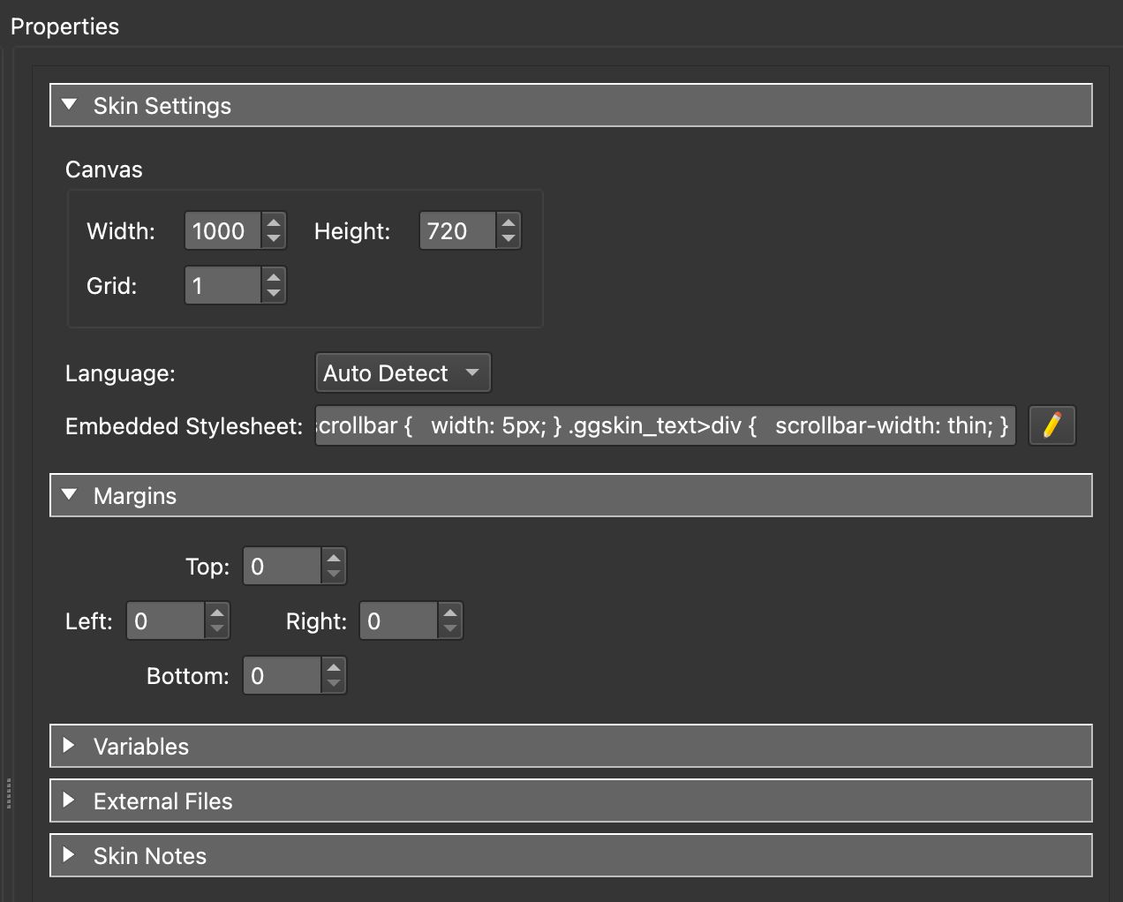
Task: Click the Height stepper down arrow
Action: click(509, 238)
